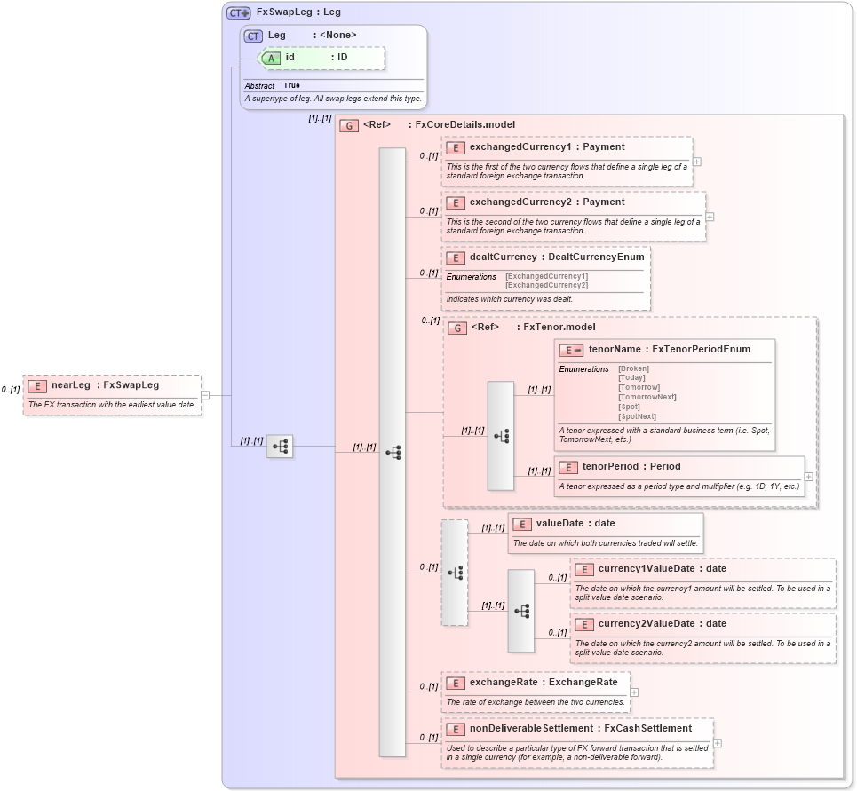857x791 pixels.
Task: Collapse the nearLeg element node
Action: [x=205, y=395]
